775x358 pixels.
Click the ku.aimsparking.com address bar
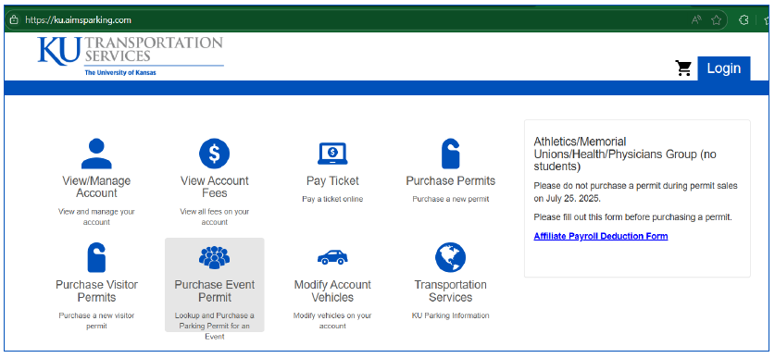[x=366, y=20]
